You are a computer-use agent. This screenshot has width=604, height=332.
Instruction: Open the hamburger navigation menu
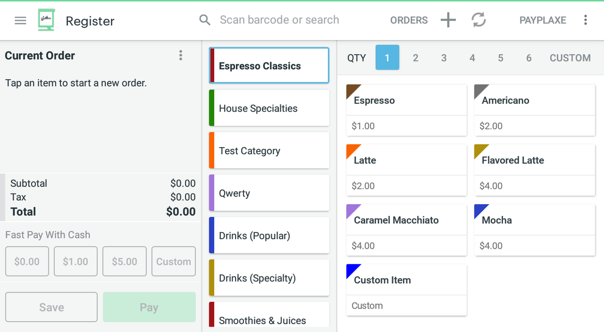point(20,20)
